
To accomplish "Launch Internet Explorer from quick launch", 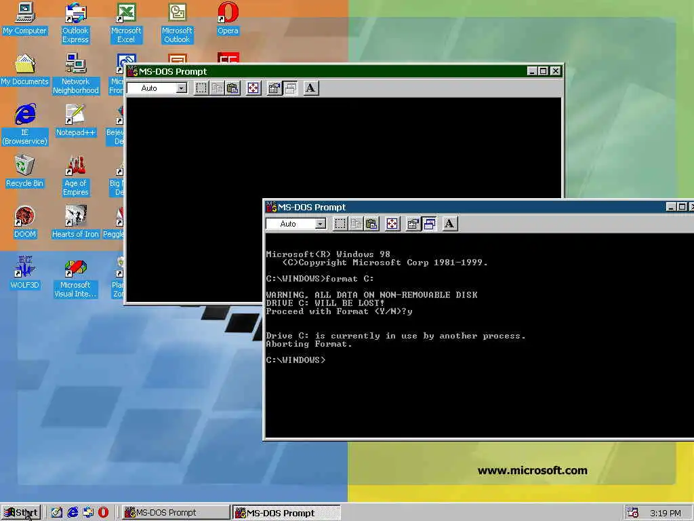I will (73, 513).
